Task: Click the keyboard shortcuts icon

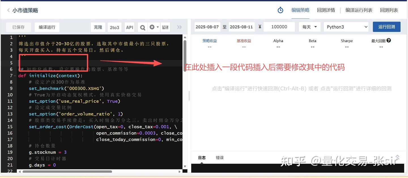Action: (x=165, y=27)
